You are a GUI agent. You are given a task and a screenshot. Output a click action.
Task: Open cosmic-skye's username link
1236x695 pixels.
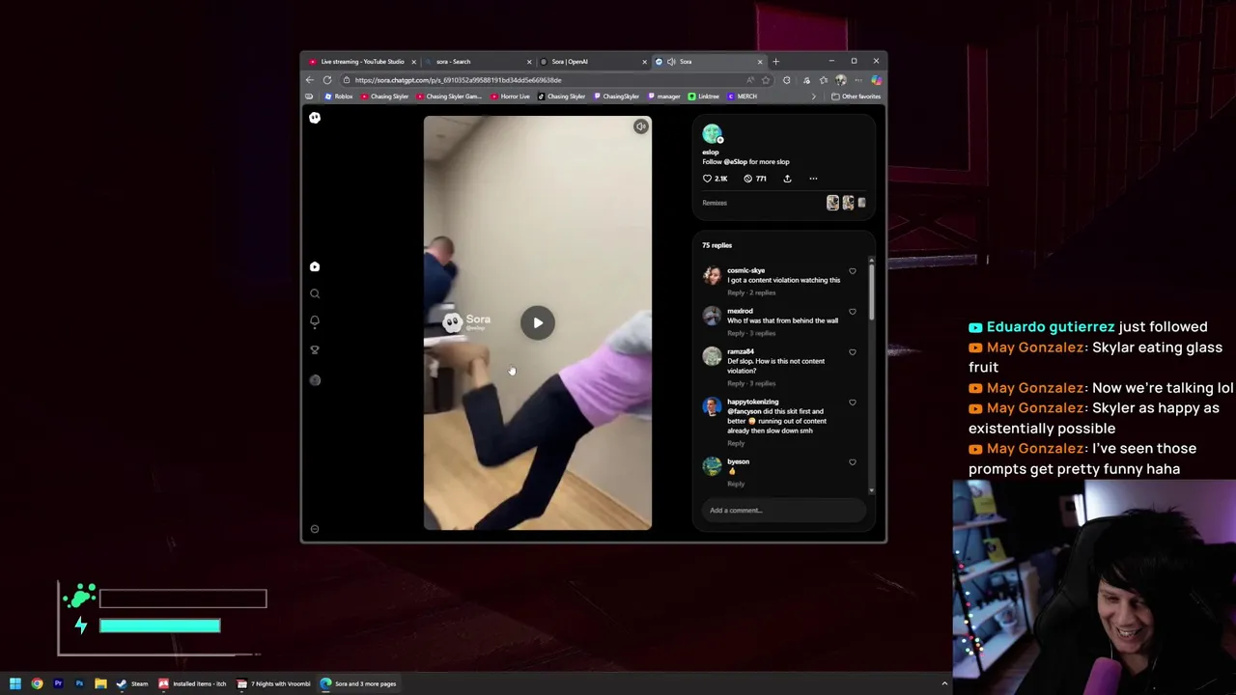click(x=745, y=270)
